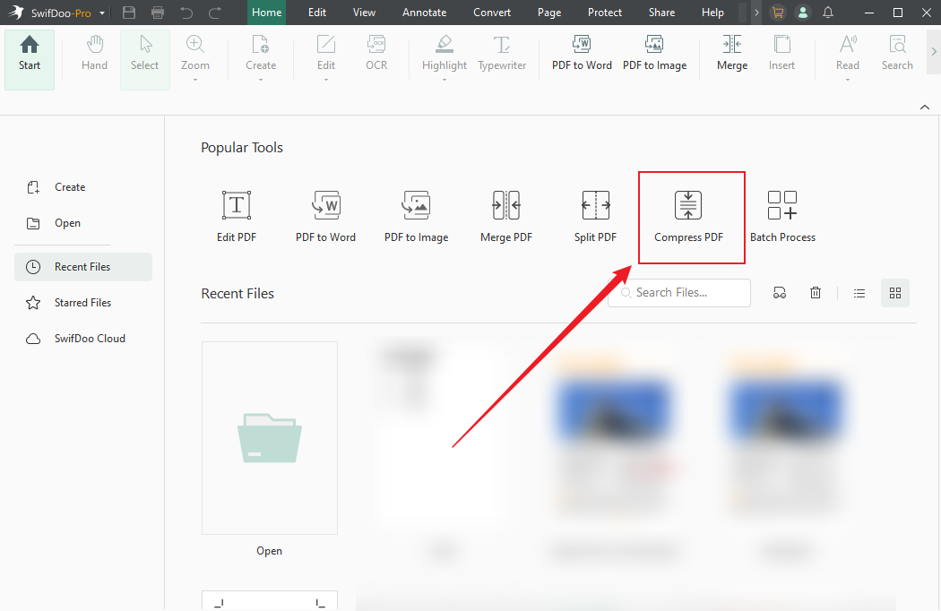
Task: Click the delete files trash icon
Action: pos(815,292)
